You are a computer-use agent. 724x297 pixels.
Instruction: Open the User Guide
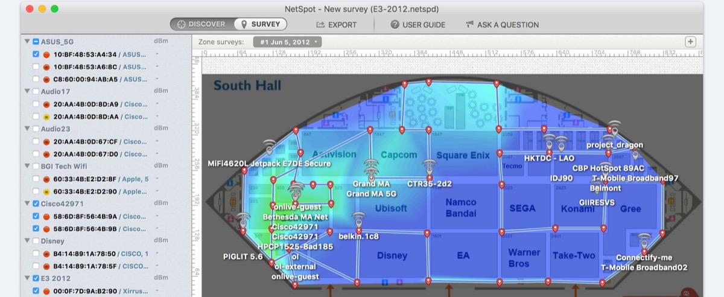418,25
